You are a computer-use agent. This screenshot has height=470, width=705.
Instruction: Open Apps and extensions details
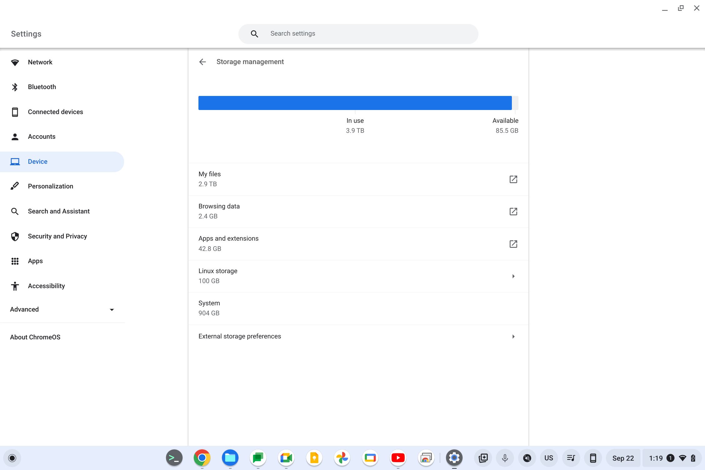tap(513, 244)
